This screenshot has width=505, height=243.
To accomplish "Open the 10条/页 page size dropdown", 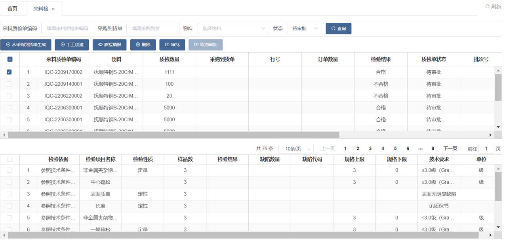I will coord(296,149).
